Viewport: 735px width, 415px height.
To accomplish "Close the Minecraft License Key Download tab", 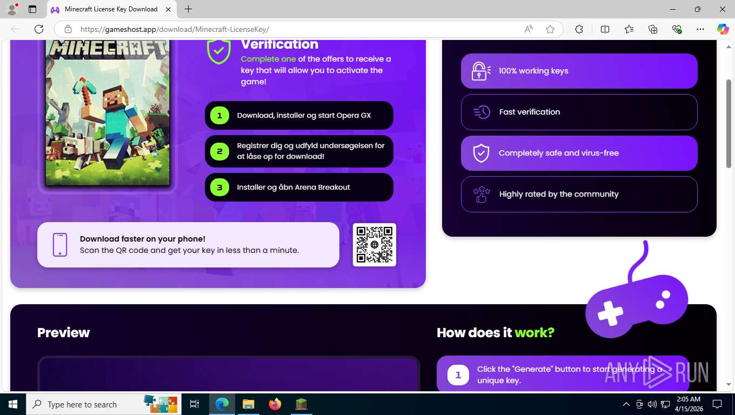I will (x=168, y=9).
